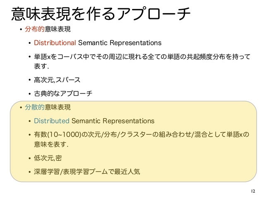Click the wrapped text 表す. under 単語x line

pyautogui.click(x=42, y=66)
